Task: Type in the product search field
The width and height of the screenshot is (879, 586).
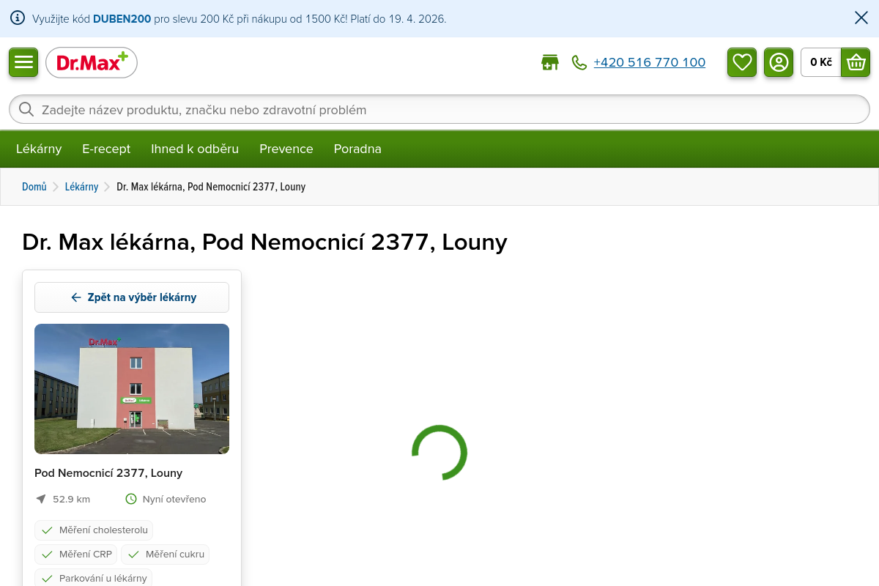Action: click(439, 110)
